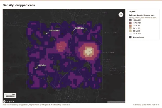Click the Barrio Norte marker pin
Screen dimensions: 162x108
[x=47, y=34]
